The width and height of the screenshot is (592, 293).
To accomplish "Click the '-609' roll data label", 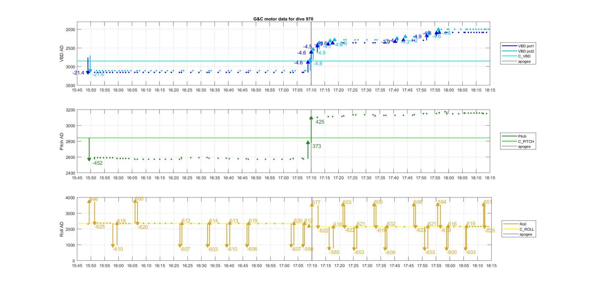I will 390,252.
